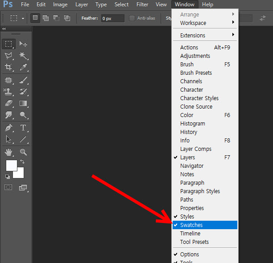Viewport: 273px width, 263px height.
Task: Expand the Workspace submenu
Action: [x=205, y=23]
